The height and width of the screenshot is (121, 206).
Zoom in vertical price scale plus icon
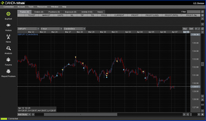(x=202, y=100)
